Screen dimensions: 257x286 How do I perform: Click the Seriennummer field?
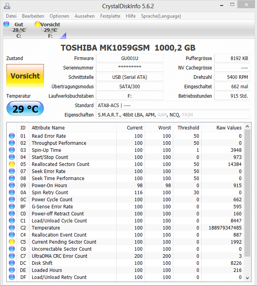point(130,67)
